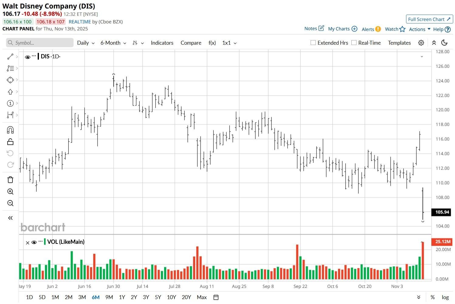Select the 1D time range
This screenshot has height=304, width=455.
pyautogui.click(x=29, y=297)
